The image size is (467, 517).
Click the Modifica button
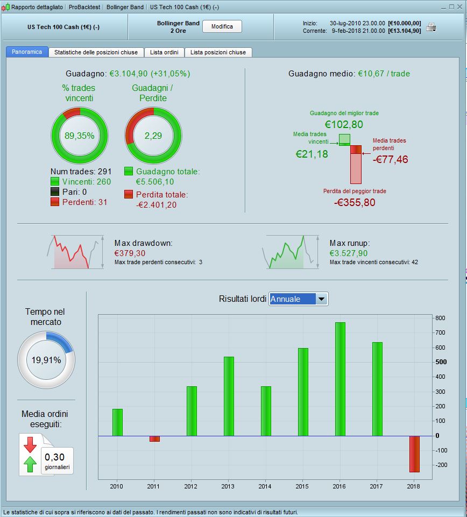pyautogui.click(x=222, y=26)
